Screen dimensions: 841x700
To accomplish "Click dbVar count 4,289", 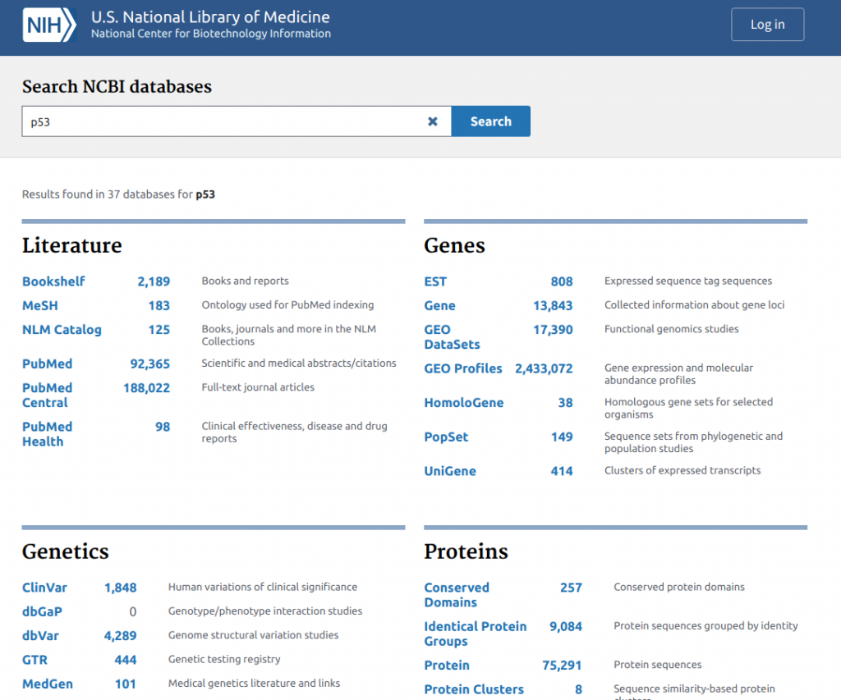I will pyautogui.click(x=120, y=636).
